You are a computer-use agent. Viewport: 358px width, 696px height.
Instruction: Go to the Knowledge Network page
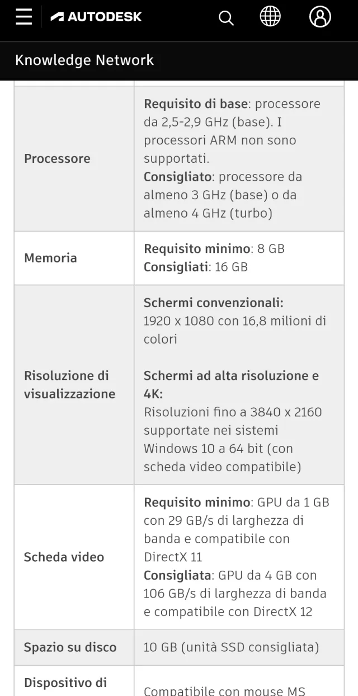coord(84,60)
